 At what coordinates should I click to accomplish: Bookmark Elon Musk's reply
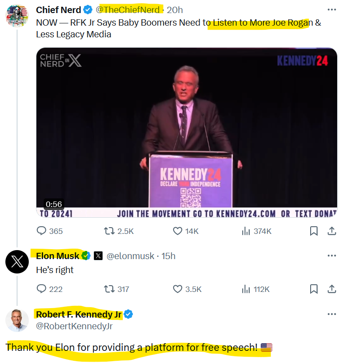(314, 289)
